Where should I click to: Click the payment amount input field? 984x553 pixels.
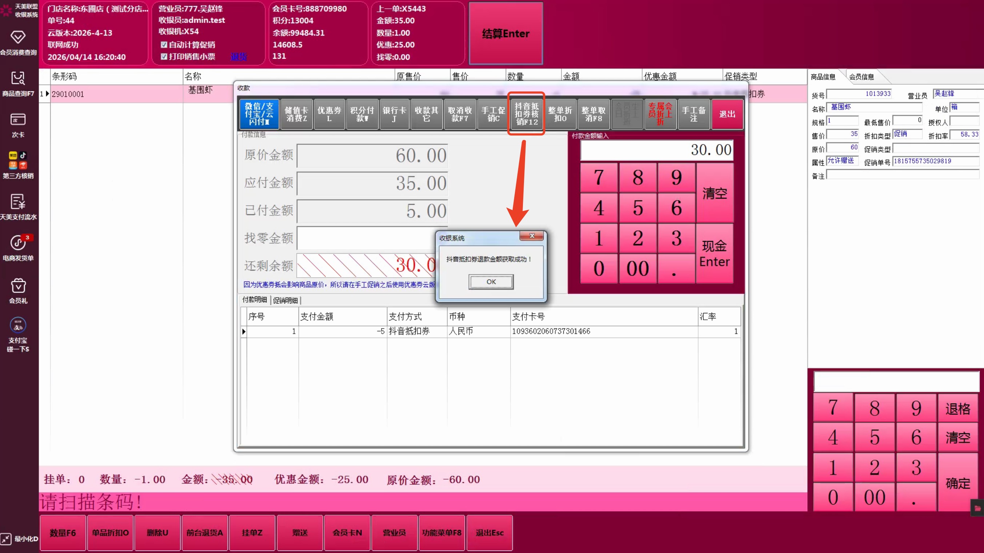(656, 150)
